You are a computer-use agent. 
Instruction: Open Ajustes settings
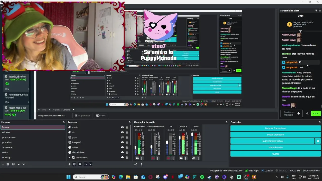275,154
